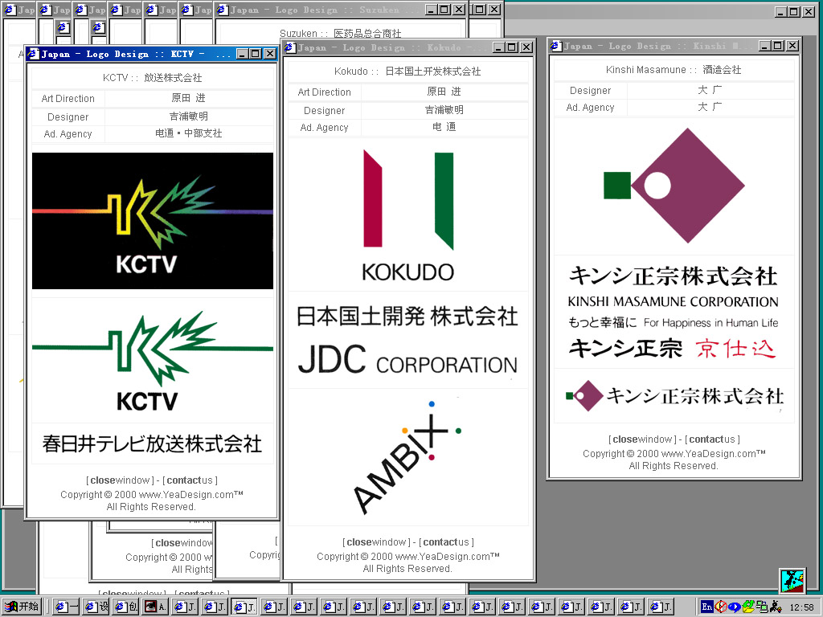
Task: Open the Start menu button 开始
Action: click(x=22, y=607)
